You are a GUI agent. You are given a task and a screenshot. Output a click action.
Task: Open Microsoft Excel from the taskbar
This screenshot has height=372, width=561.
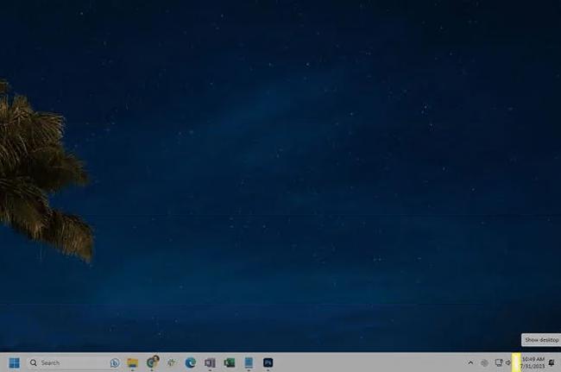coord(230,363)
